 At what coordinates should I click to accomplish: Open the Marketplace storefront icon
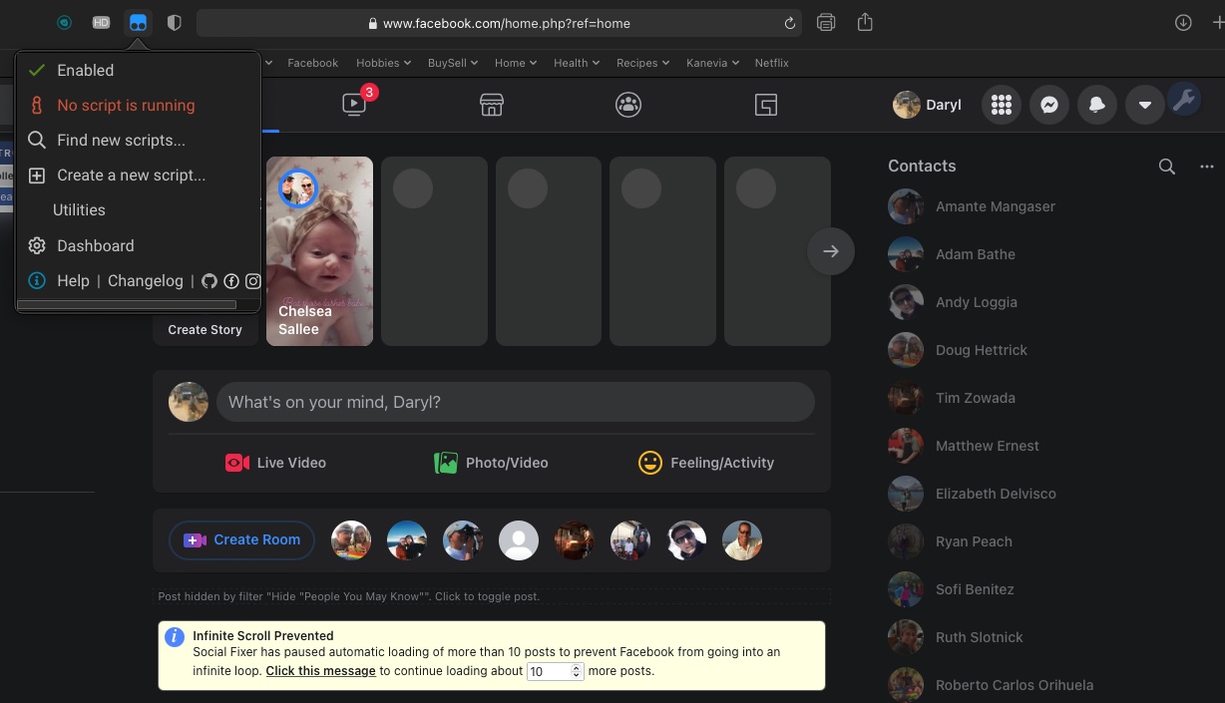click(x=491, y=105)
